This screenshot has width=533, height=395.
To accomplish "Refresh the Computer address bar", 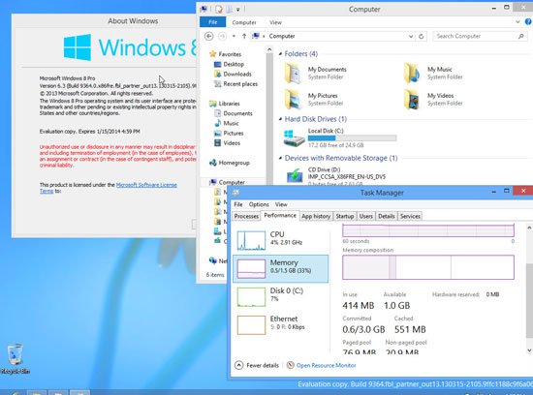I will coord(422,36).
